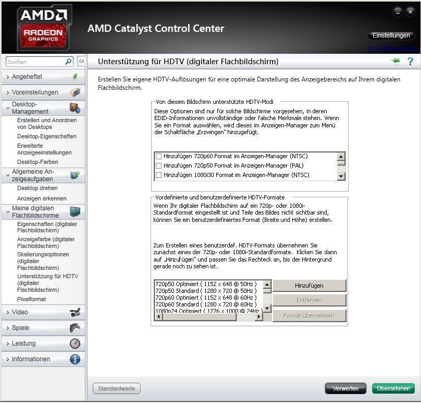Click Übernehmen button
The height and width of the screenshot is (403, 421).
[393, 388]
